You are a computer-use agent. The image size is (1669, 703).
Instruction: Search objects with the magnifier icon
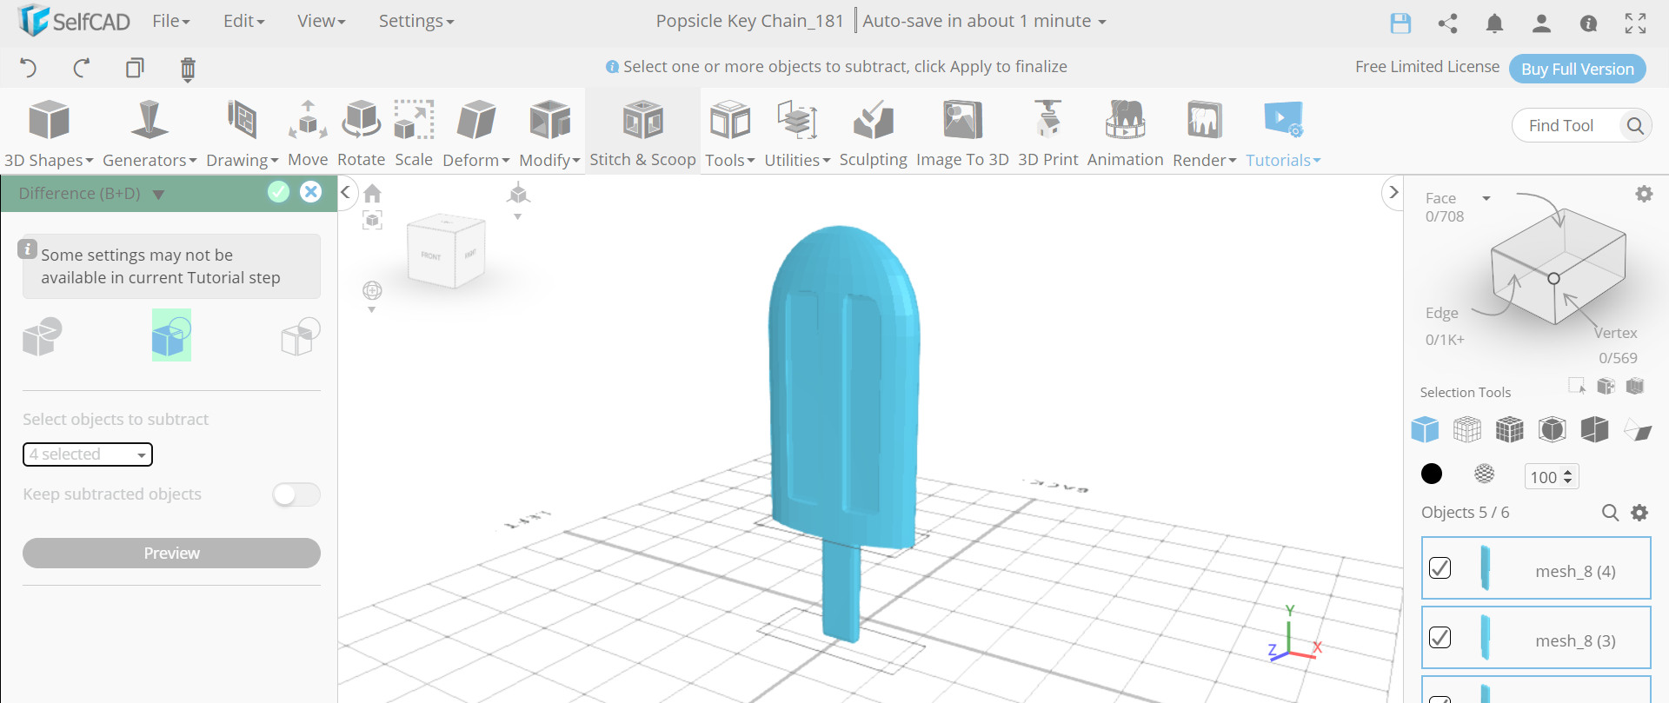(x=1610, y=513)
